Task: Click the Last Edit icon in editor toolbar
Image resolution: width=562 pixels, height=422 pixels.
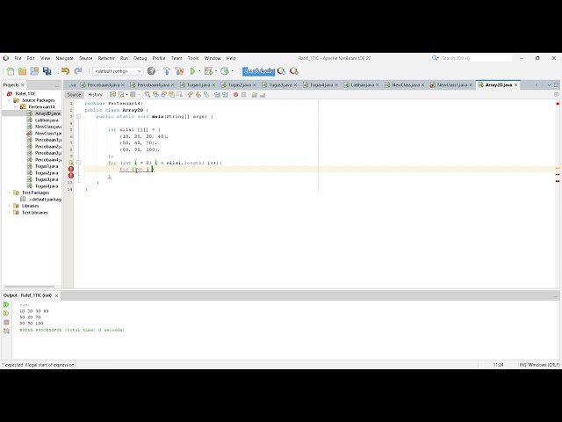Action: [113, 95]
